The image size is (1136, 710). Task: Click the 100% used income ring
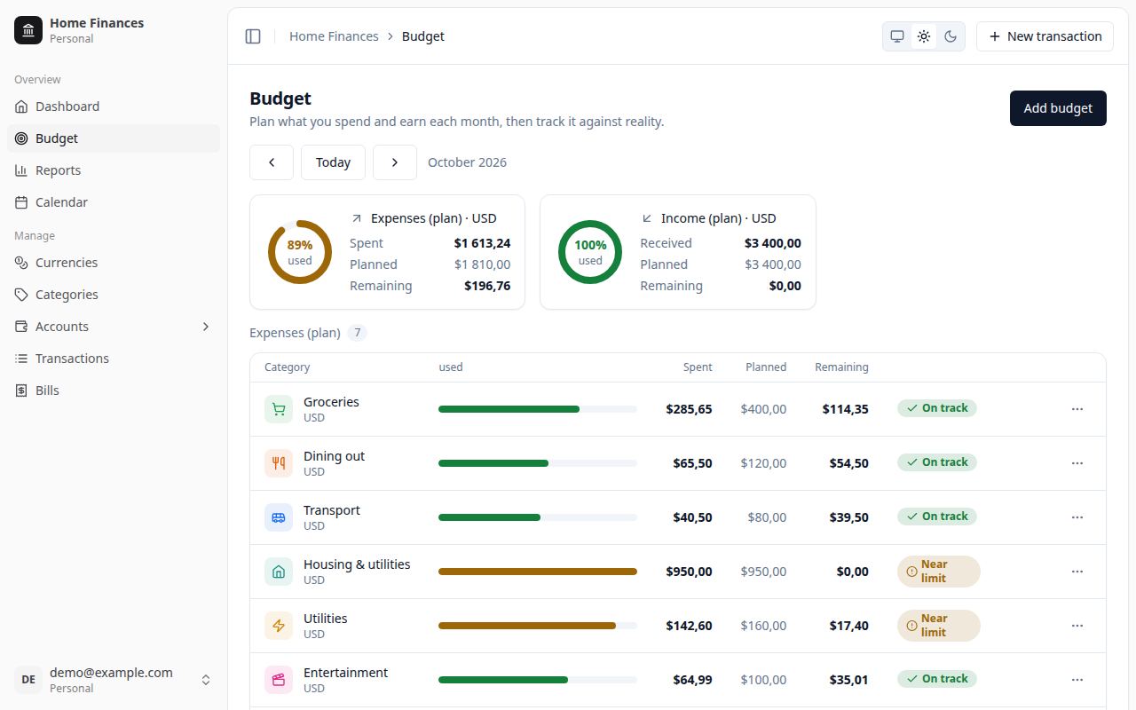coord(590,252)
